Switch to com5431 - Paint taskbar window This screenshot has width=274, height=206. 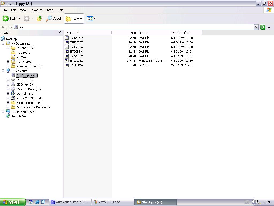[113, 202]
